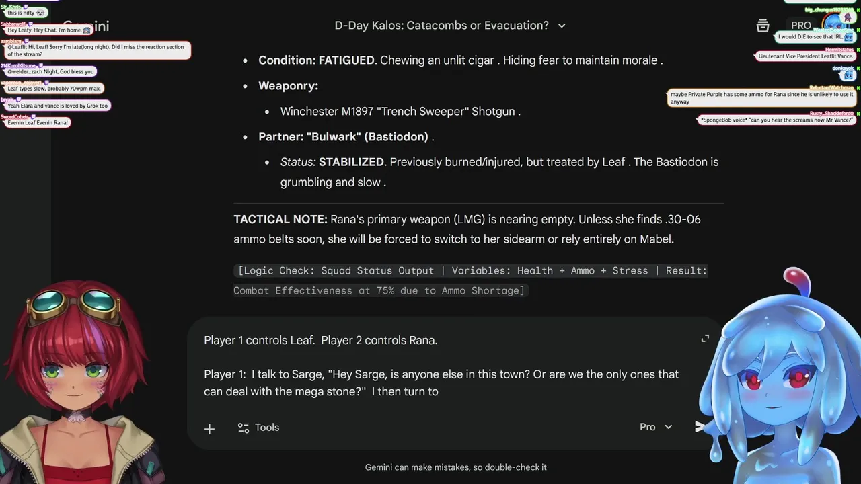Send the prompt with the arrow icon
The width and height of the screenshot is (861, 484).
click(700, 427)
